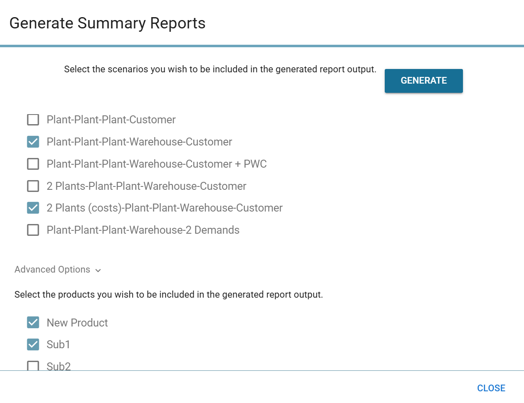
Task: Enable the Sub2 product checkbox
Action: (33, 366)
